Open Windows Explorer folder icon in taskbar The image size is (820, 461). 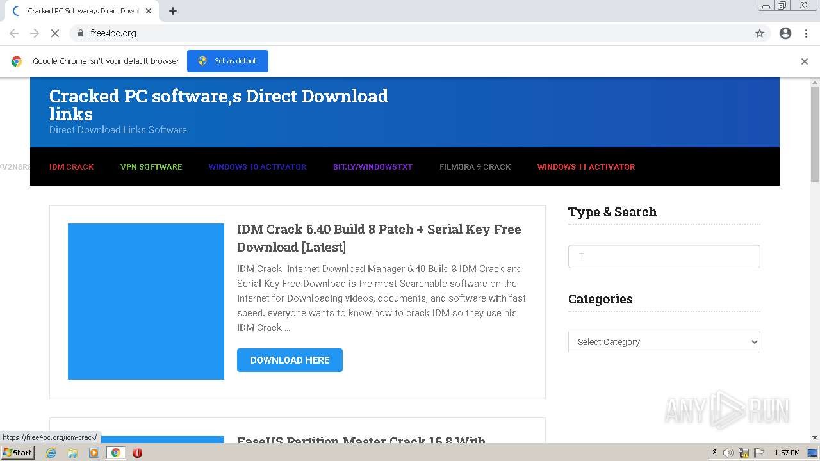72,453
